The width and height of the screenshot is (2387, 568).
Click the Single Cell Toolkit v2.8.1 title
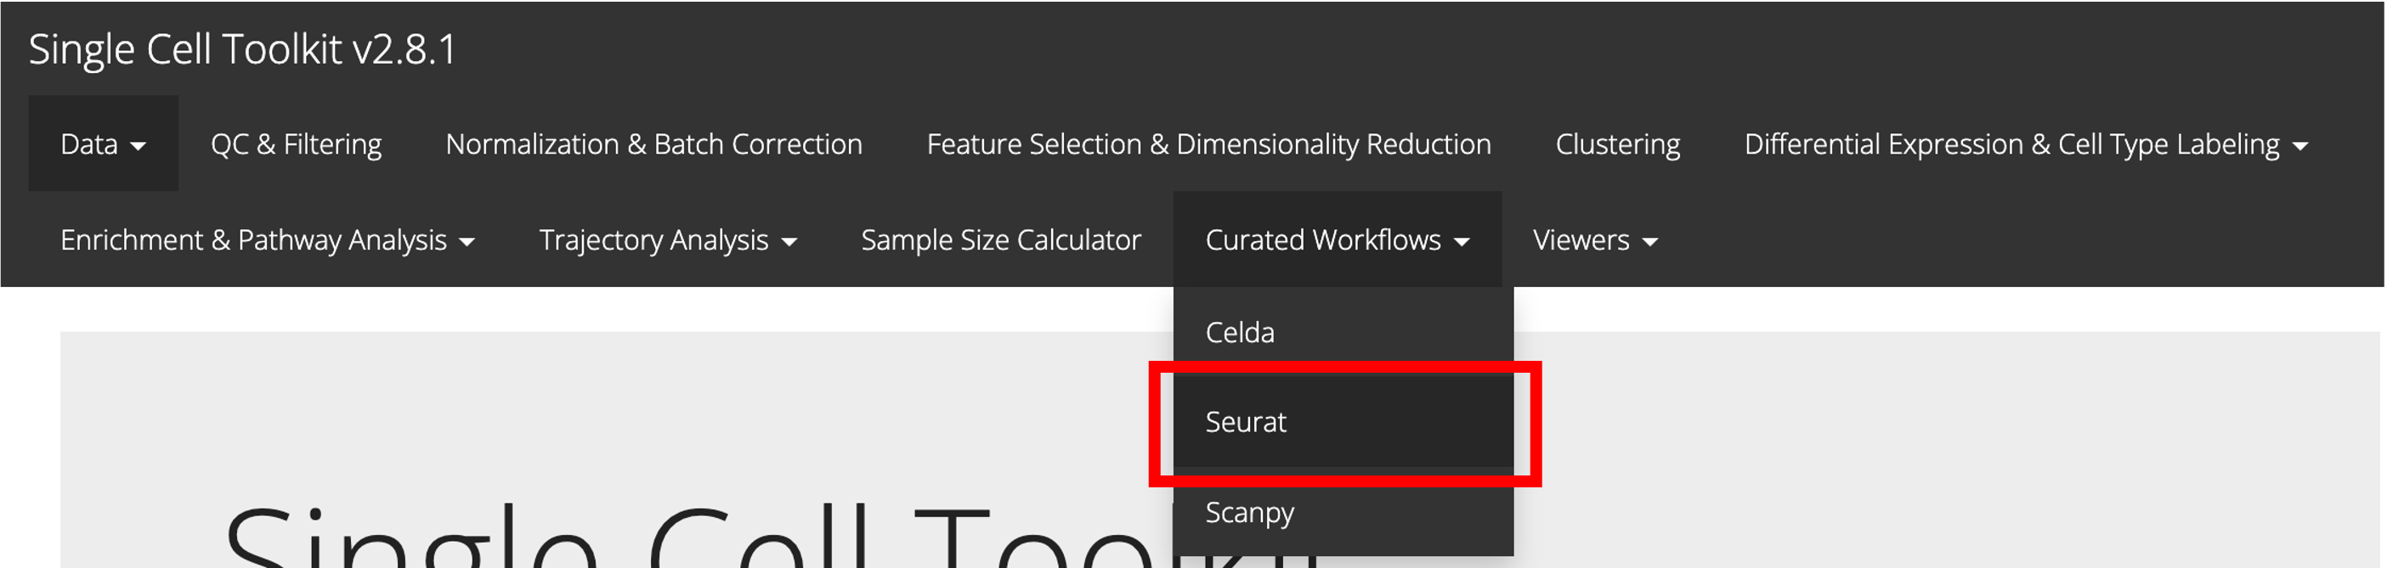click(x=243, y=49)
